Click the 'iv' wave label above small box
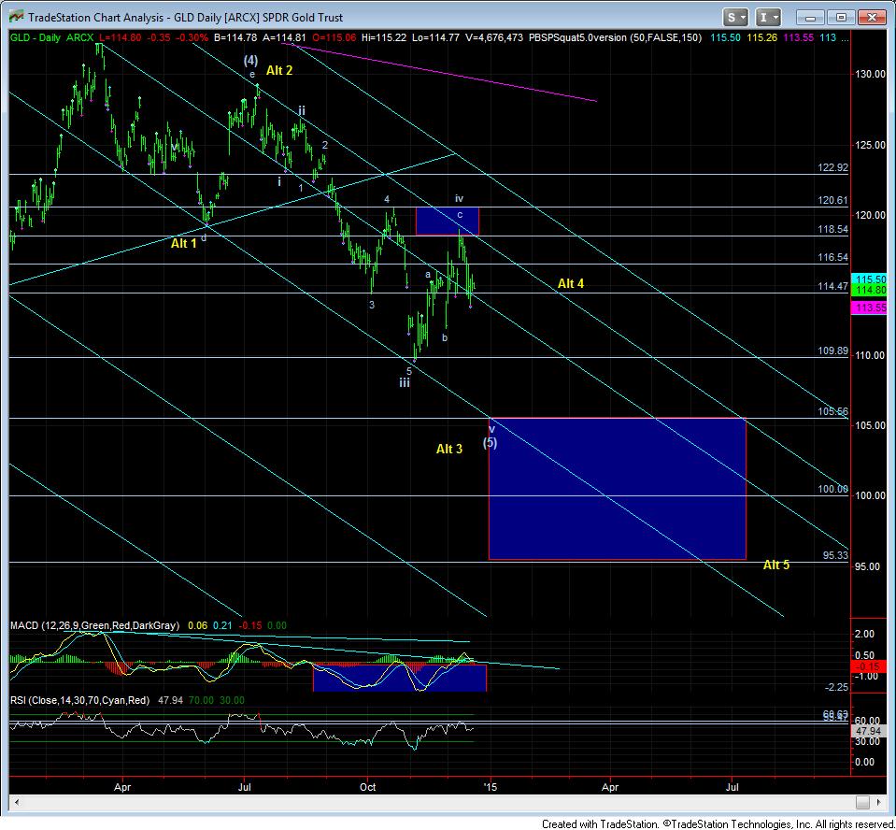This screenshot has width=896, height=830. pyautogui.click(x=459, y=199)
